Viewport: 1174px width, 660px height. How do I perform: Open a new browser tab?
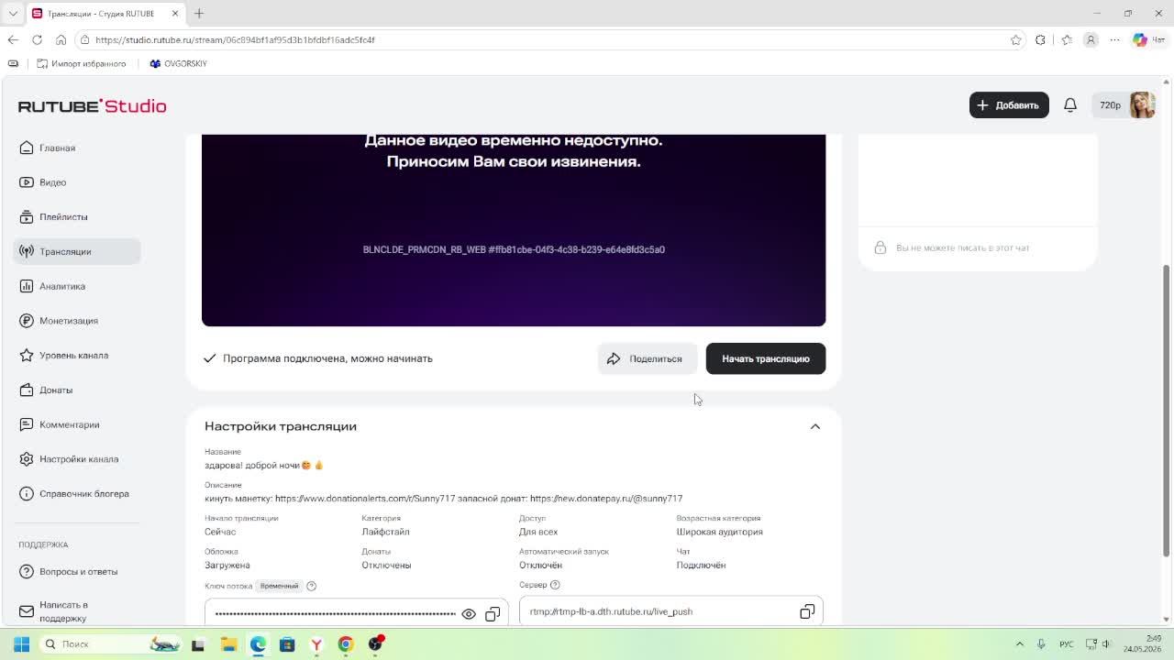click(x=199, y=14)
